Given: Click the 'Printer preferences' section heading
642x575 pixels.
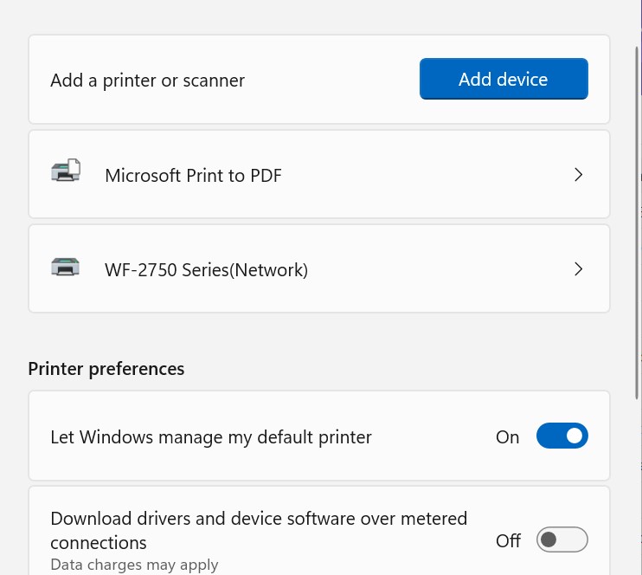Looking at the screenshot, I should click(x=106, y=369).
